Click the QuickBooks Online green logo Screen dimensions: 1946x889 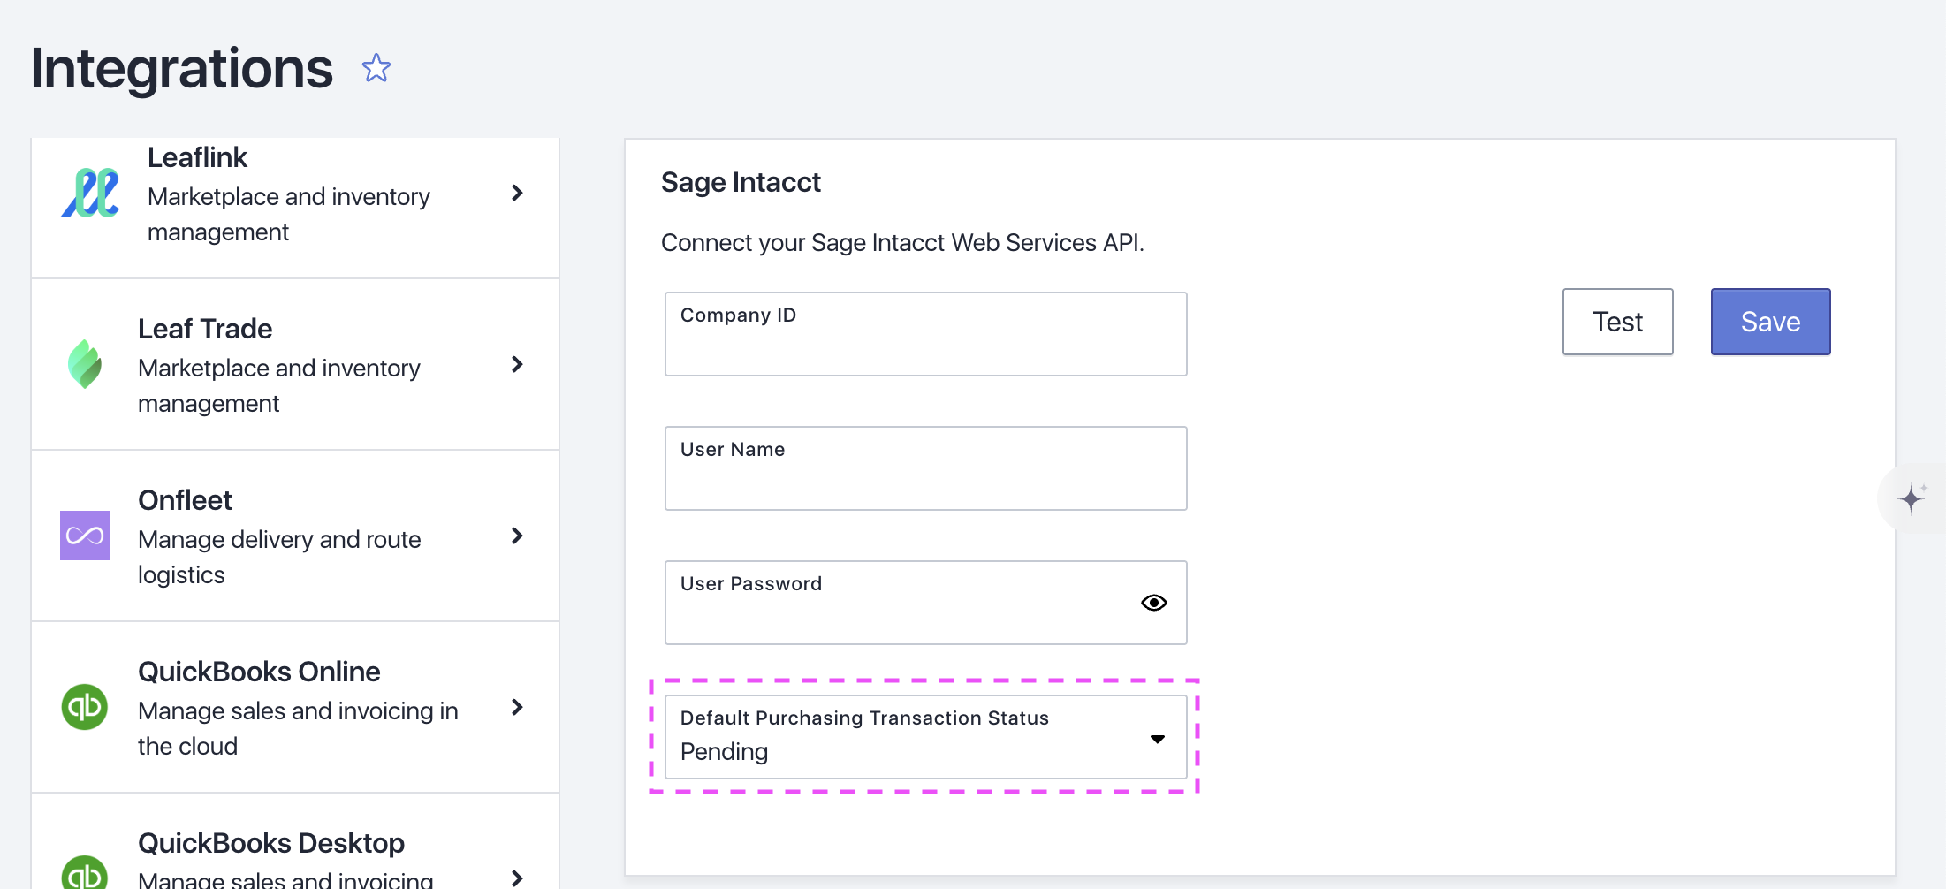[x=85, y=707]
